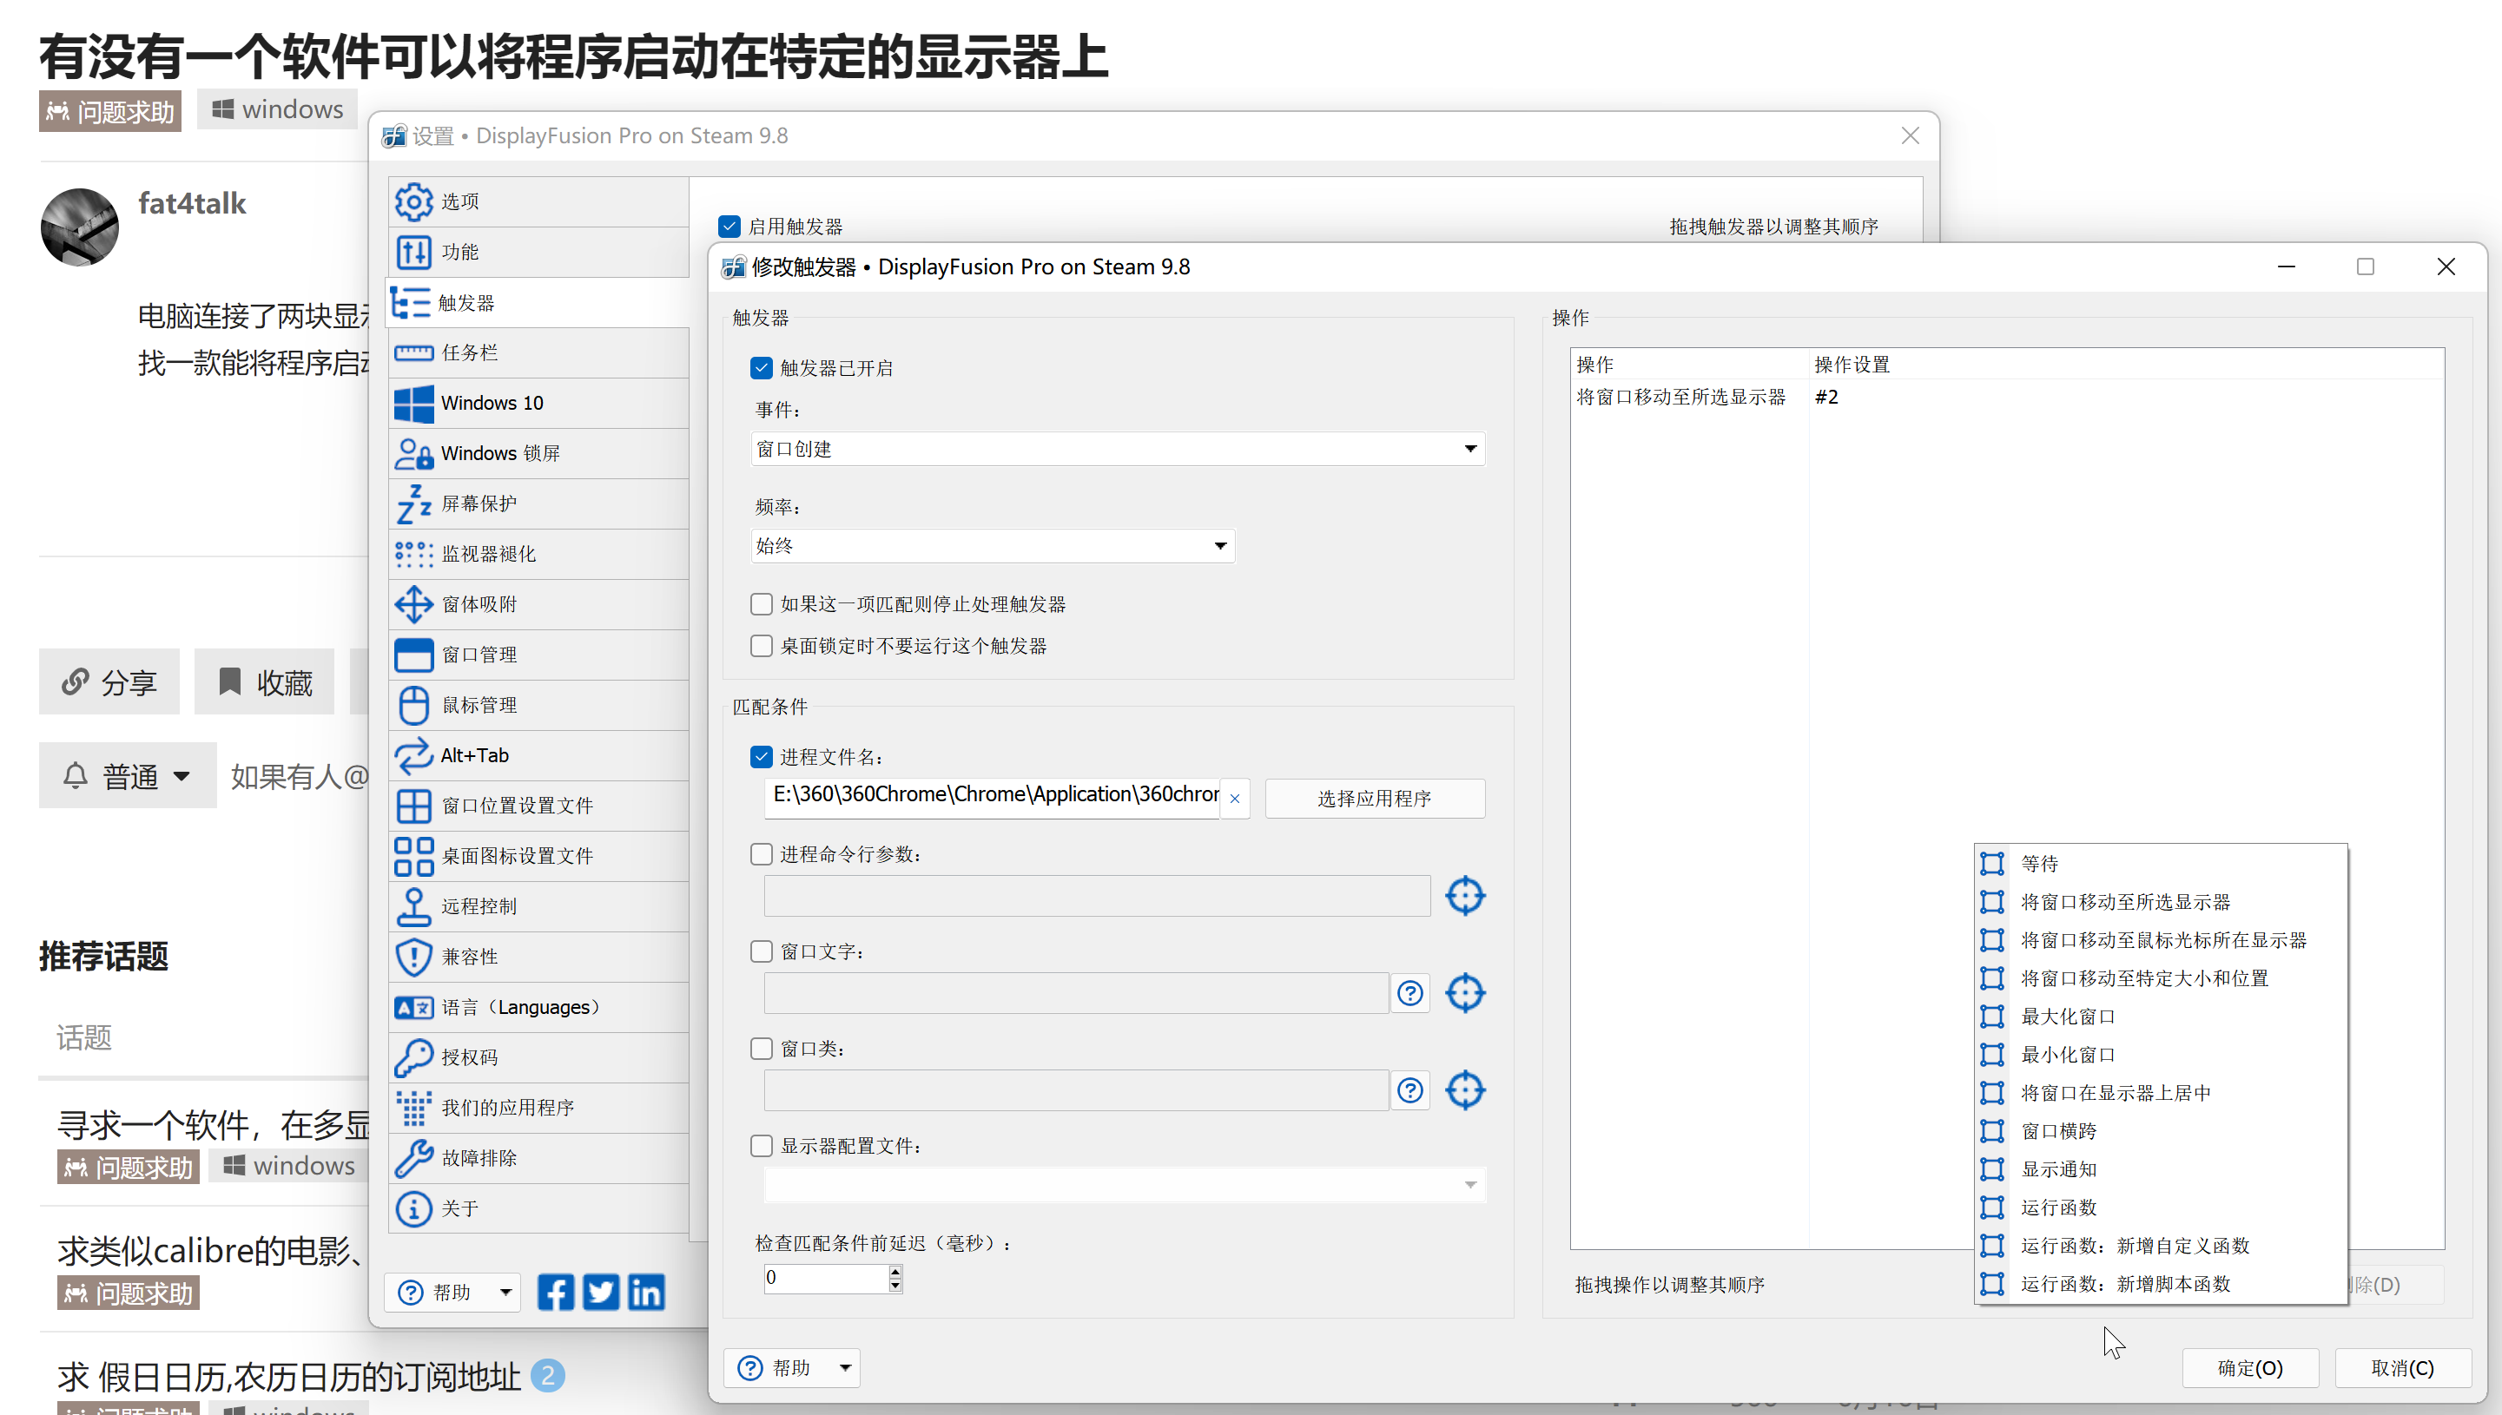Open the LinkedIn icon
The height and width of the screenshot is (1415, 2502).
tap(646, 1292)
